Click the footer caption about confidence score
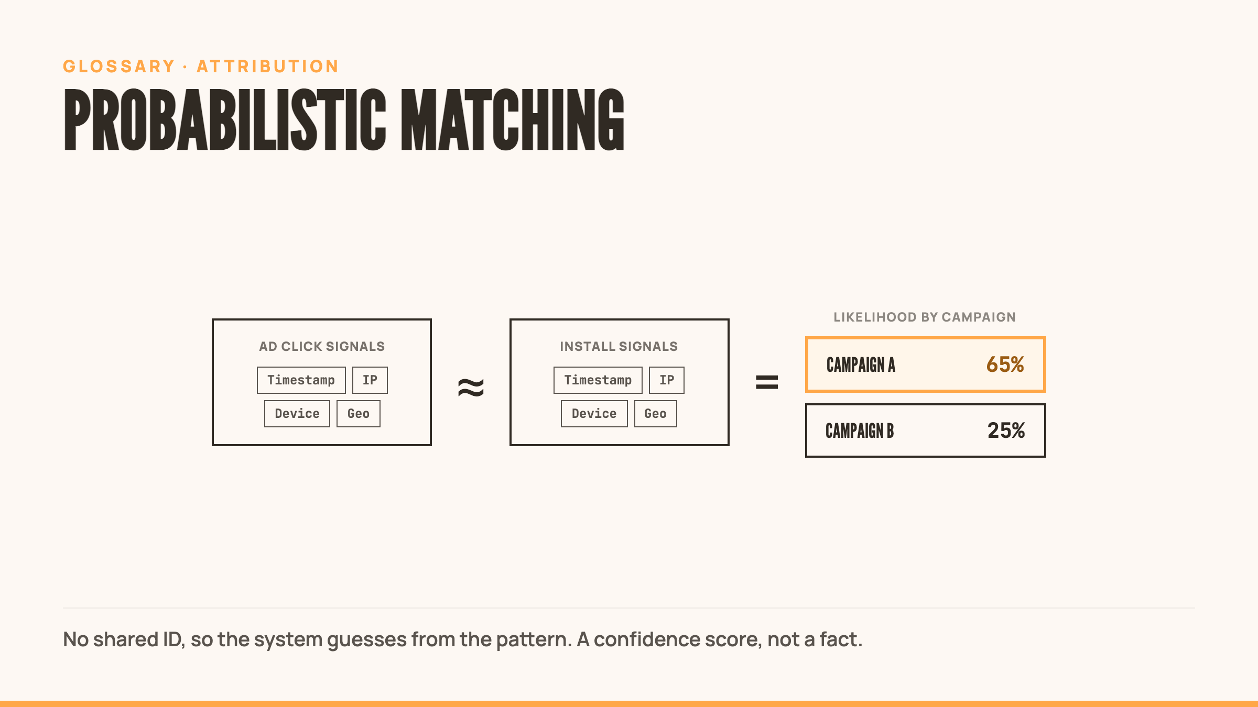Viewport: 1258px width, 707px height. click(463, 639)
